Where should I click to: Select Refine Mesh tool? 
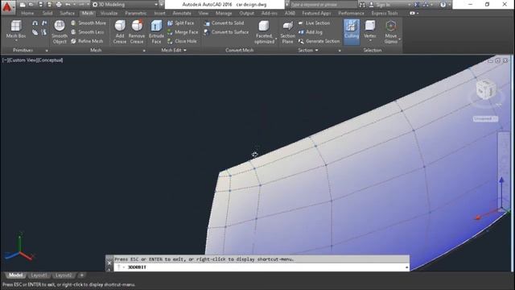point(88,41)
